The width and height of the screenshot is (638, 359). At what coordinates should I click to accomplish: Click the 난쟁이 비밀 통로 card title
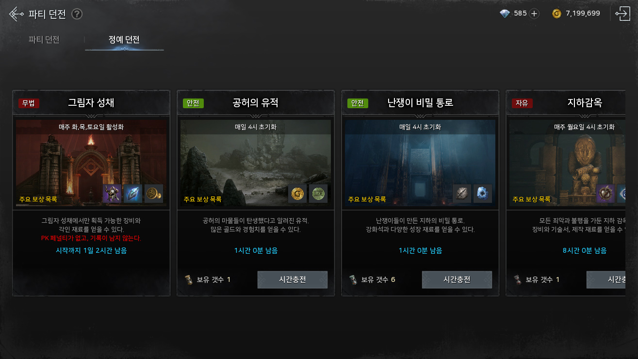point(420,103)
